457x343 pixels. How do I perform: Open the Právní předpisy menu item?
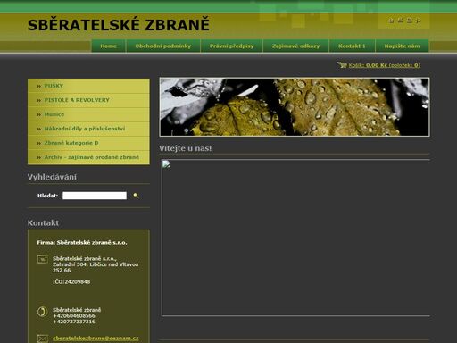coord(231,46)
